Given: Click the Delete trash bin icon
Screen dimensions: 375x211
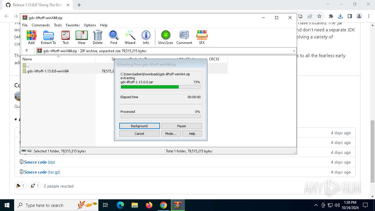Looking at the screenshot, I should 98,37.
